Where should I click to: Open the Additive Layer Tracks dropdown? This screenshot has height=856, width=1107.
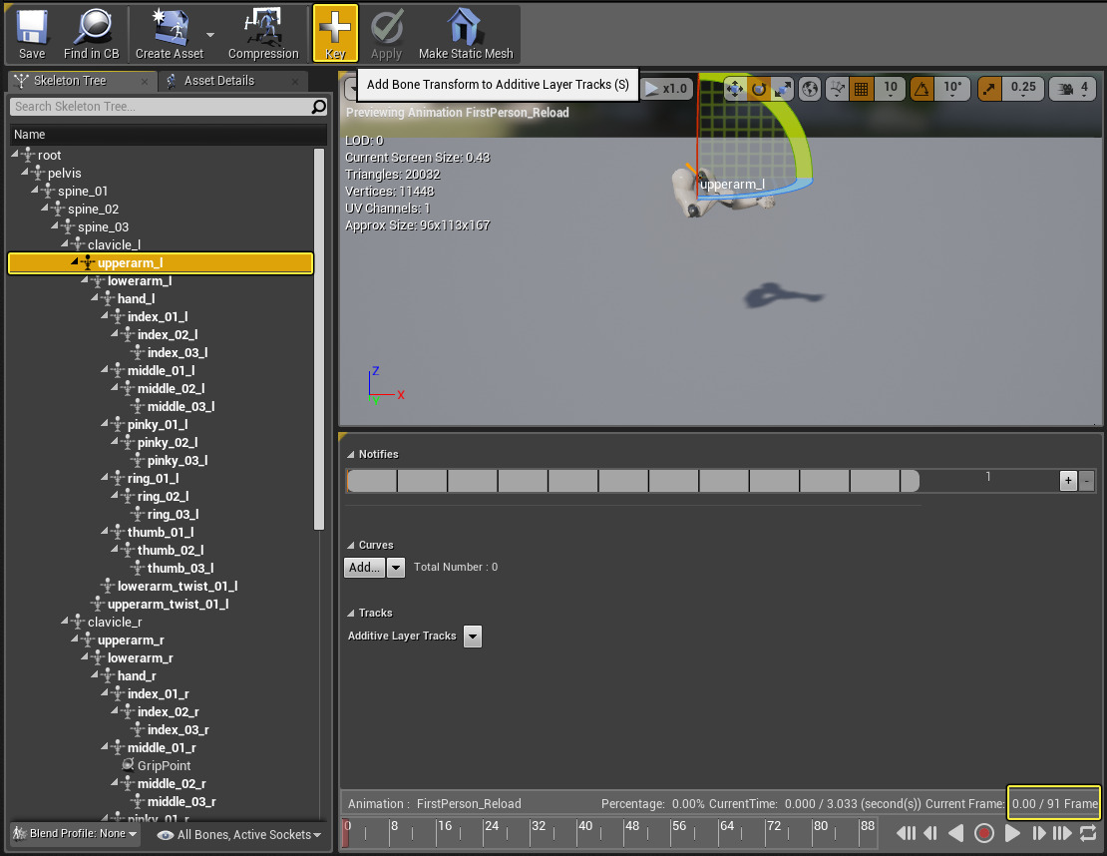(473, 637)
